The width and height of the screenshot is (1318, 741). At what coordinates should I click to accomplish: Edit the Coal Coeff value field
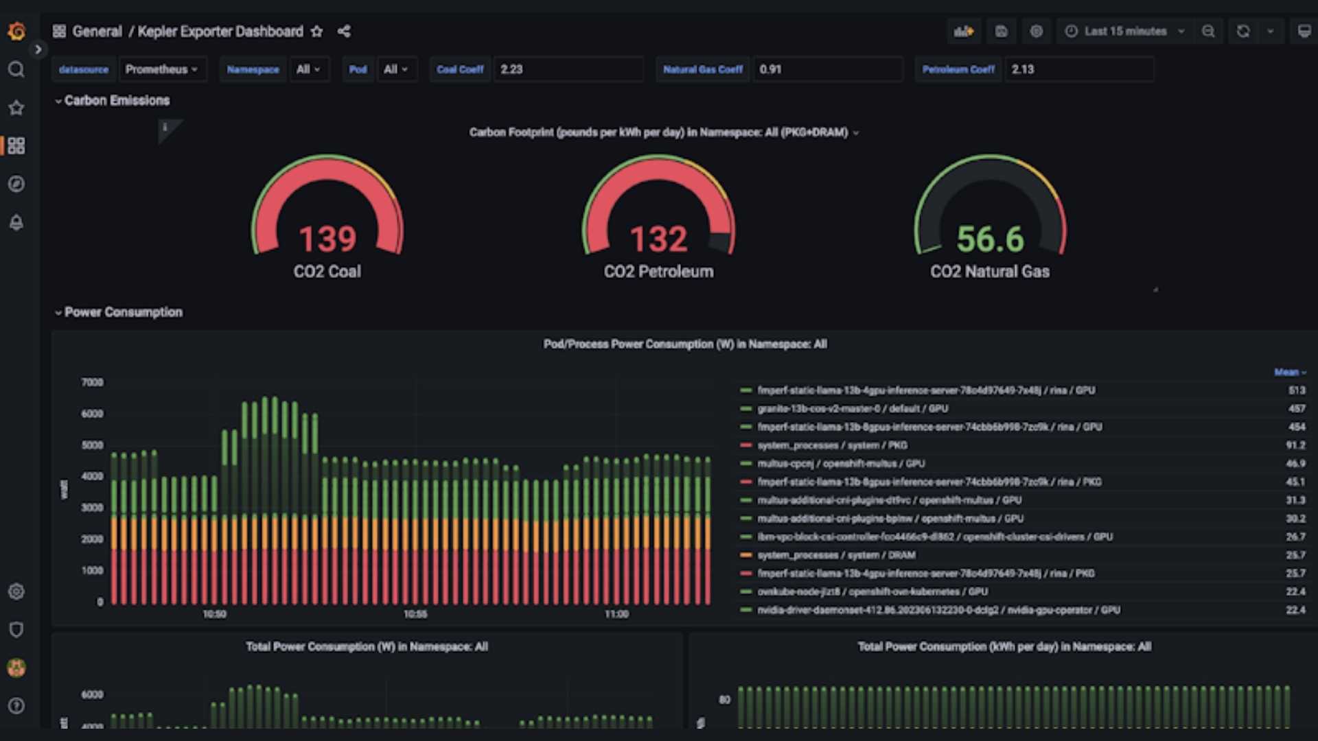pos(568,69)
